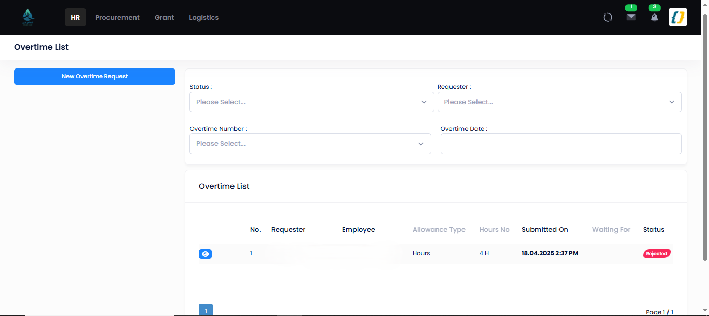Open overtime number 1 link
The width and height of the screenshot is (709, 316).
tap(251, 253)
